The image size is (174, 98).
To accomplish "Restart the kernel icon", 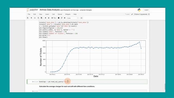I will point(62,18).
